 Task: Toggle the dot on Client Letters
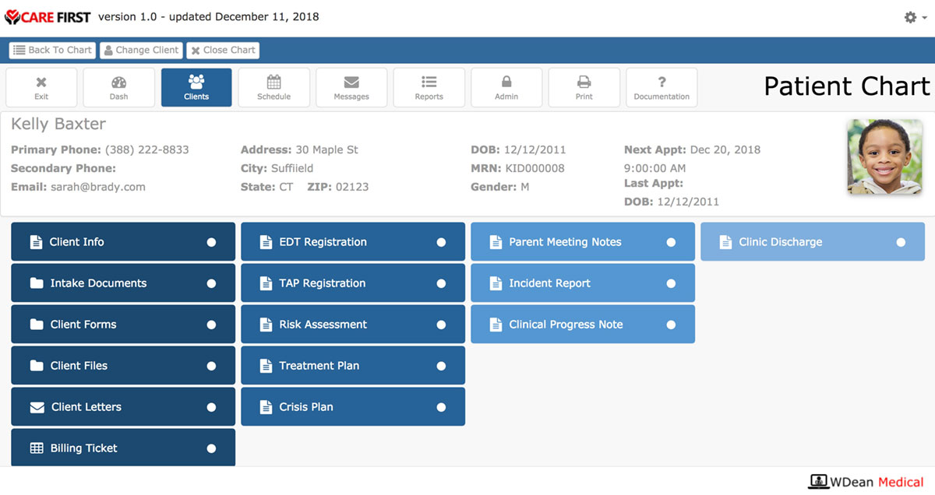click(x=211, y=407)
